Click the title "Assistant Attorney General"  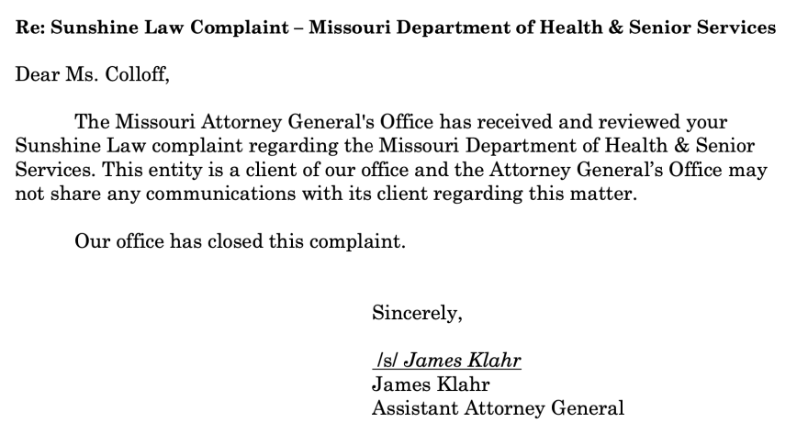(x=497, y=408)
